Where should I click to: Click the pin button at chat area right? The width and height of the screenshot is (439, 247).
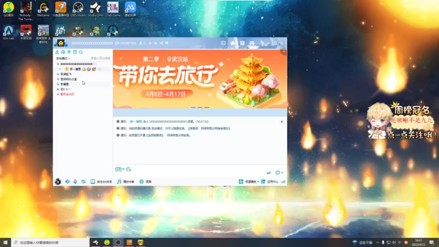tap(282, 122)
